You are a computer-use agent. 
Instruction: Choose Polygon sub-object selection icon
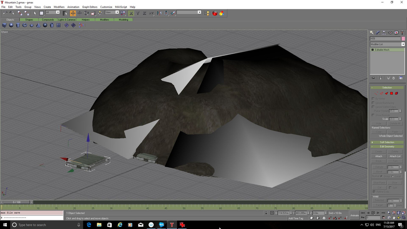391,94
